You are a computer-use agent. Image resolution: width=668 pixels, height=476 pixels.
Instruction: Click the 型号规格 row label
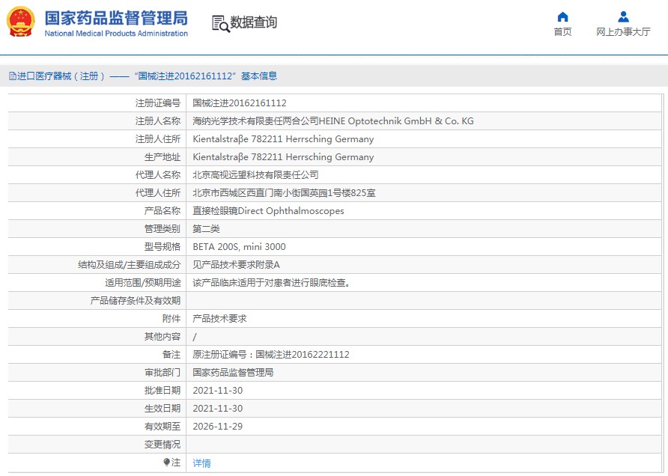[163, 247]
